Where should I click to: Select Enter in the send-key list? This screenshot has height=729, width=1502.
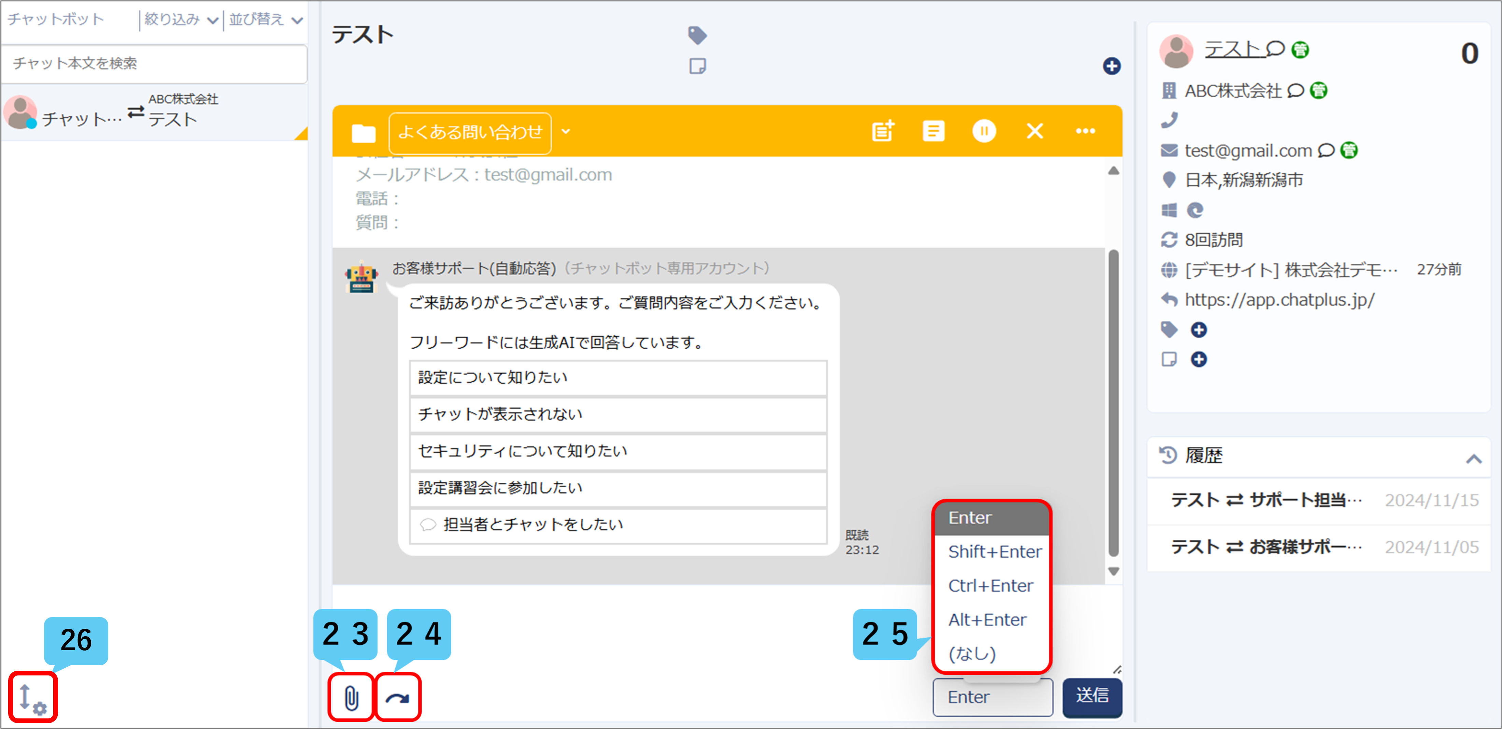[991, 517]
